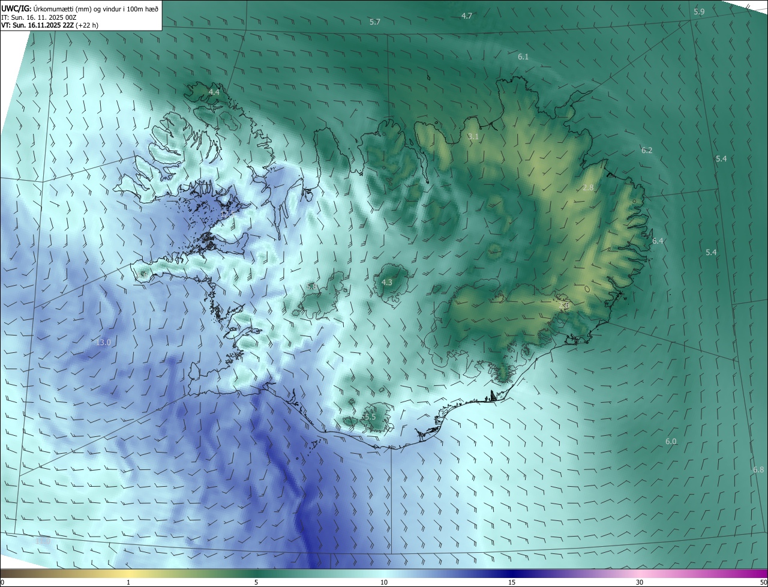Click the 5 tick on the color scale
Screen dimensions: 768x587
[256, 582]
